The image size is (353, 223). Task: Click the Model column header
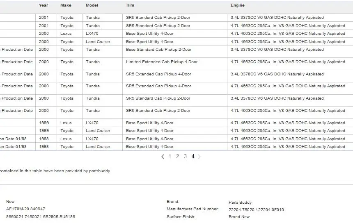pyautogui.click(x=92, y=5)
